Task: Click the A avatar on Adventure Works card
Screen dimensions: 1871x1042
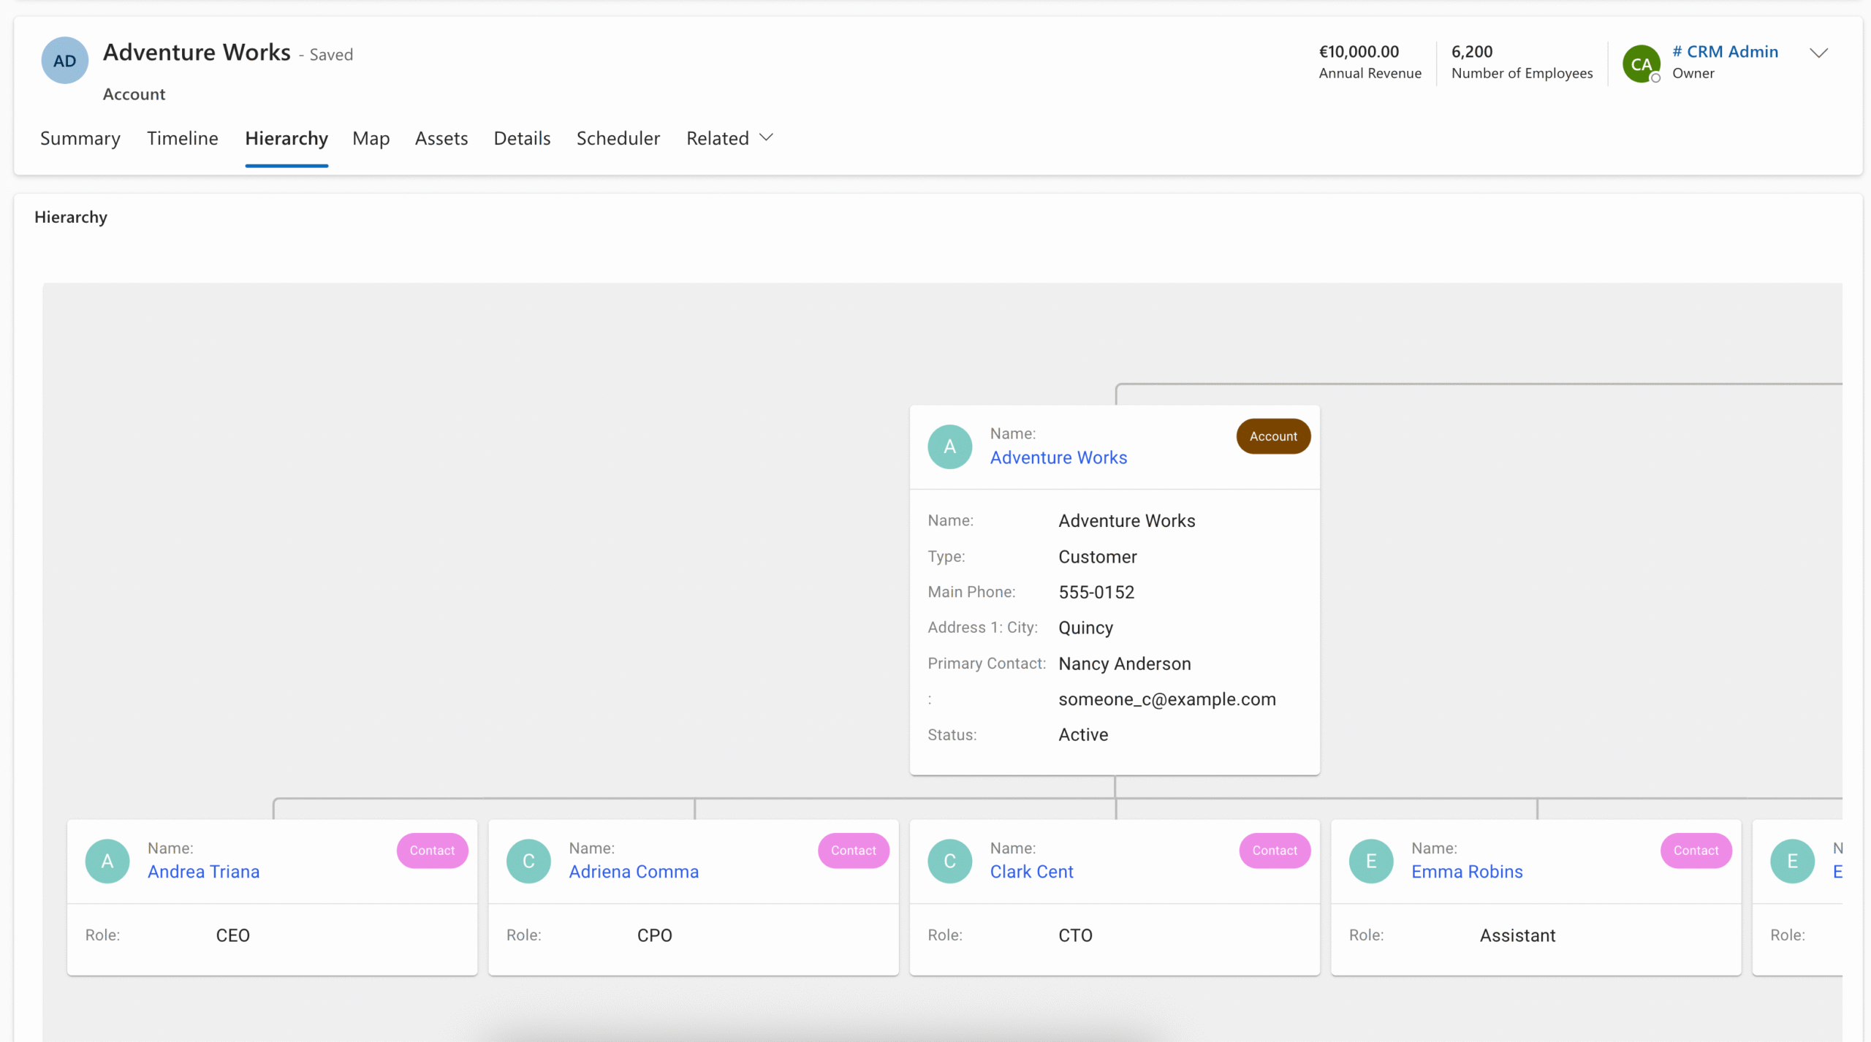Action: tap(949, 446)
